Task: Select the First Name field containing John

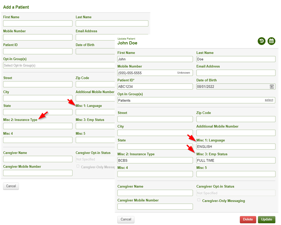Action: [155, 59]
